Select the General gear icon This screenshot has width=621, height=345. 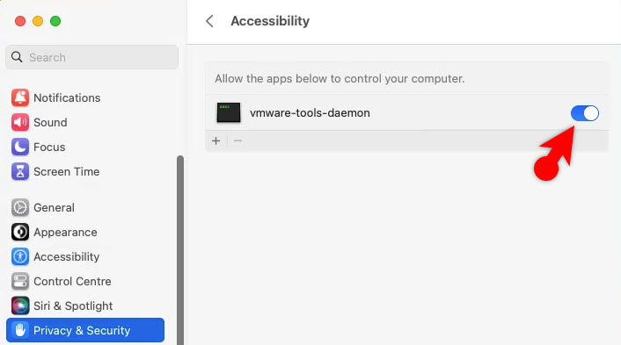point(20,207)
